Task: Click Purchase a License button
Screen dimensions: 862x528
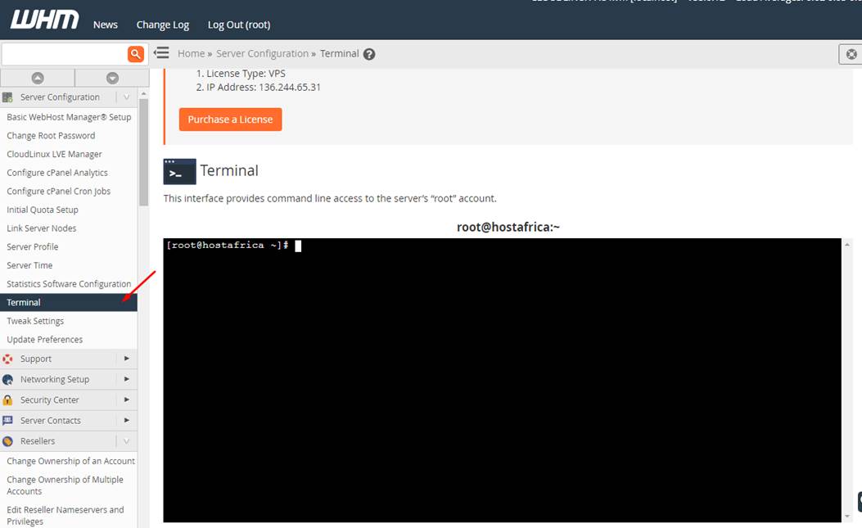Action: click(230, 120)
